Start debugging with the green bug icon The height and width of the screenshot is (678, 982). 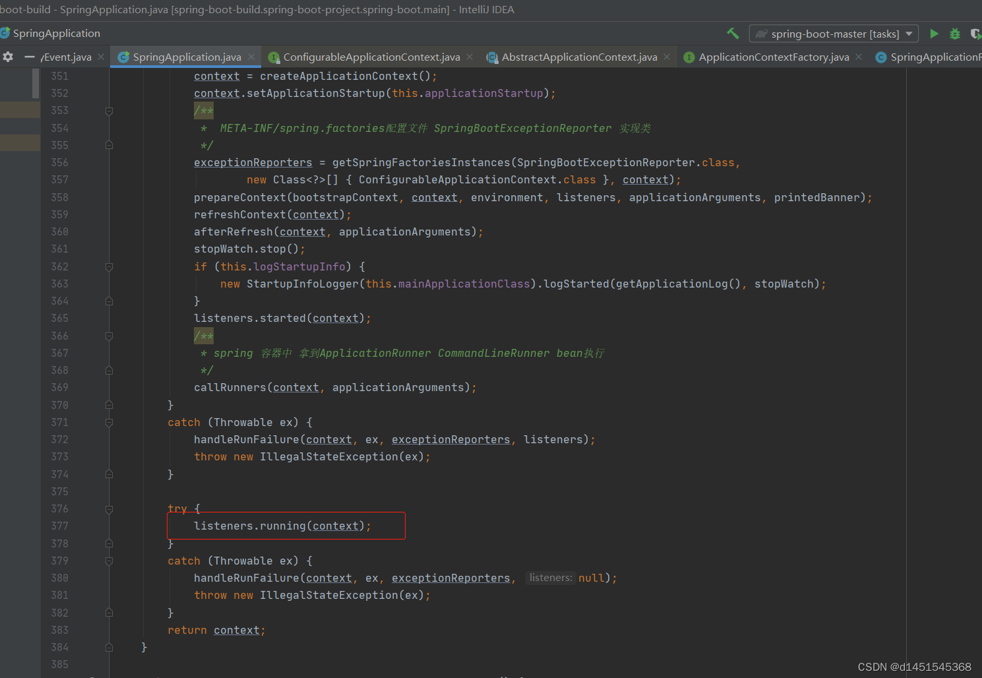point(954,34)
